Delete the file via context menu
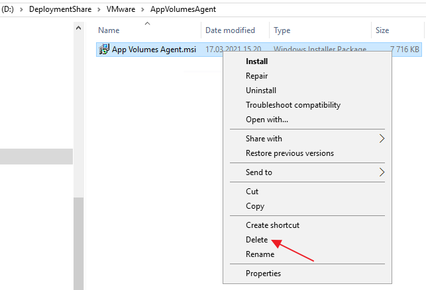Screen dimensions: 426x290 tap(256, 240)
